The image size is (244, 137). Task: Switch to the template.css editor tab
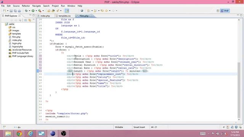(64, 16)
